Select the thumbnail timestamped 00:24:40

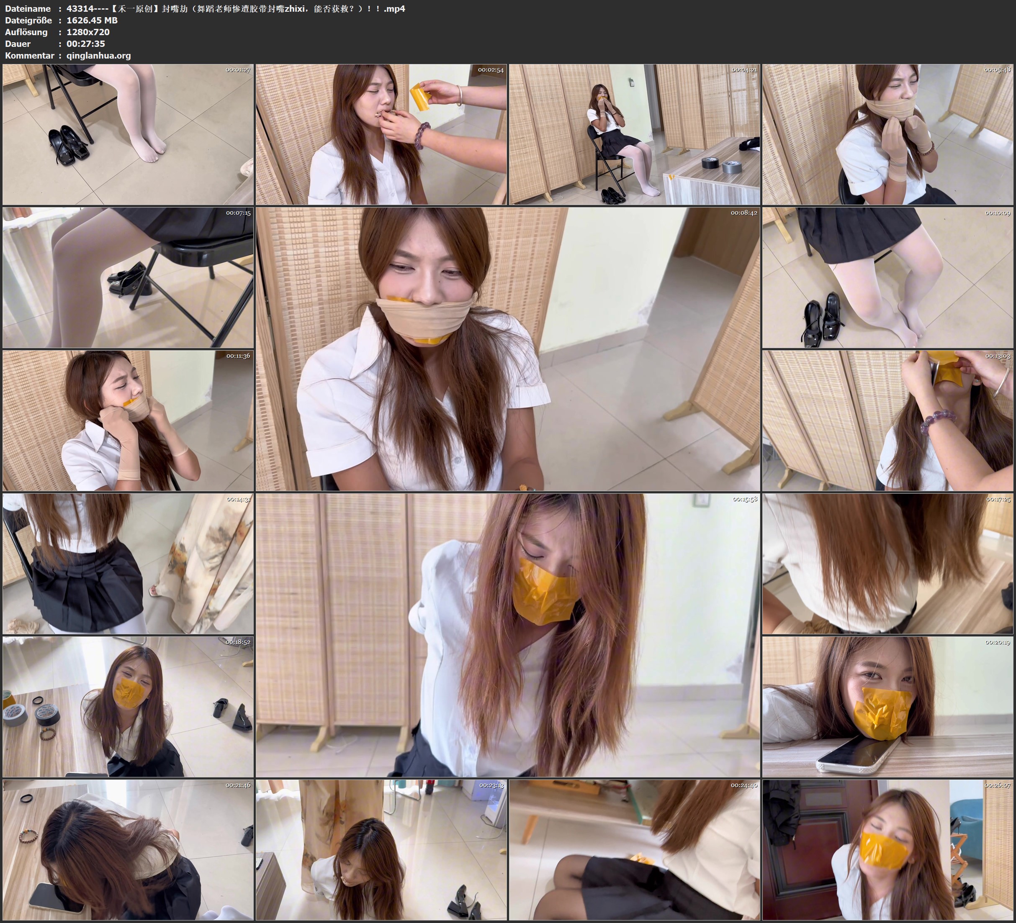(x=635, y=850)
